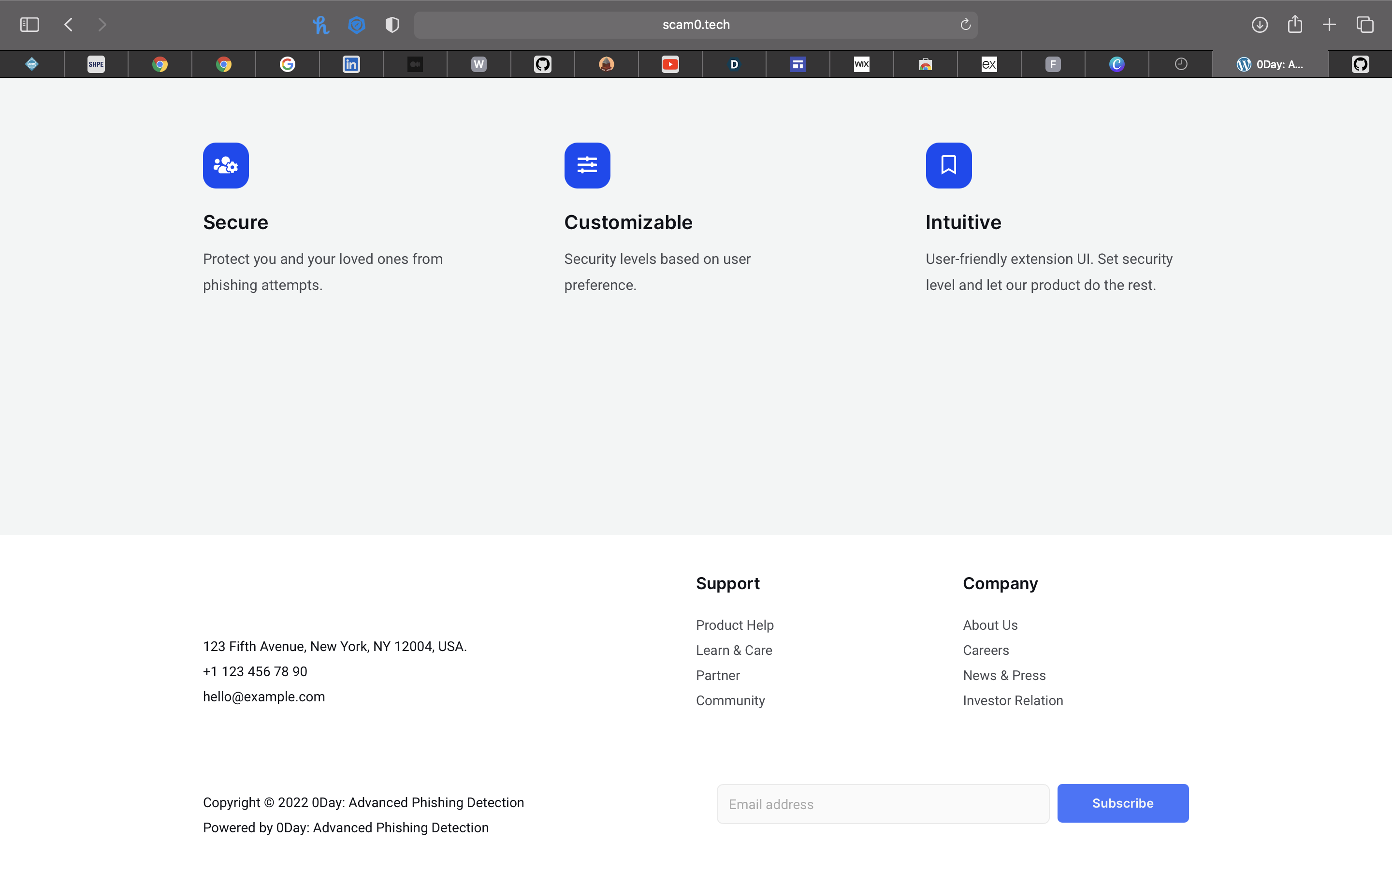Open the Product Help link
The height and width of the screenshot is (870, 1392).
(x=735, y=625)
